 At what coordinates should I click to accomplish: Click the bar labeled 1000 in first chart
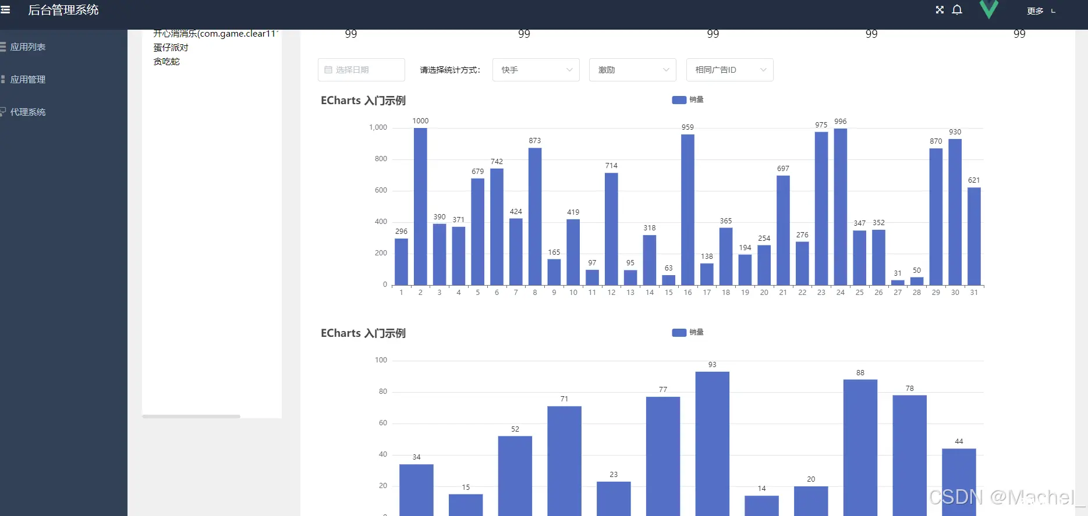click(420, 207)
